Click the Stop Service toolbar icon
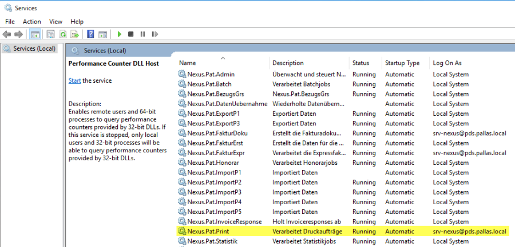This screenshot has height=247, width=515. [131, 35]
